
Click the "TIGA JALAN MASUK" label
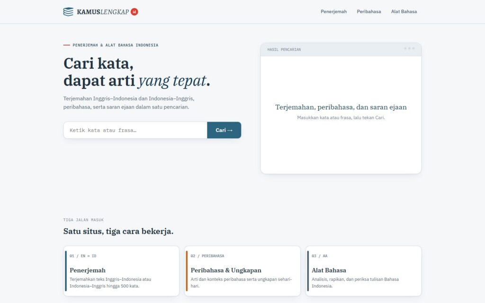[83, 220]
